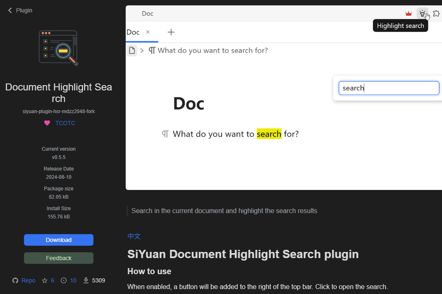Open the 中文 readme link
Image resolution: width=442 pixels, height=294 pixels.
[134, 236]
